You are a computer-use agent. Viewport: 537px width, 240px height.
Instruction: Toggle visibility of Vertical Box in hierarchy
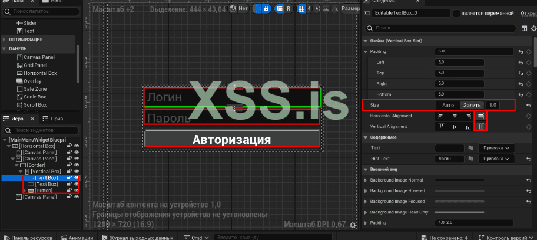click(77, 172)
